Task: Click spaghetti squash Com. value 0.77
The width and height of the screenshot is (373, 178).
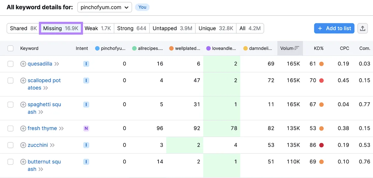Action: pyautogui.click(x=364, y=105)
